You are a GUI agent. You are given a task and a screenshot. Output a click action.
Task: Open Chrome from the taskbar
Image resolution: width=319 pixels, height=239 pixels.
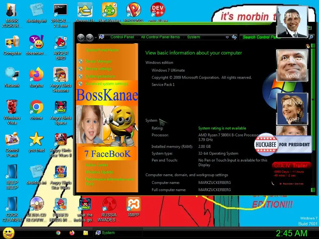(x=58, y=233)
